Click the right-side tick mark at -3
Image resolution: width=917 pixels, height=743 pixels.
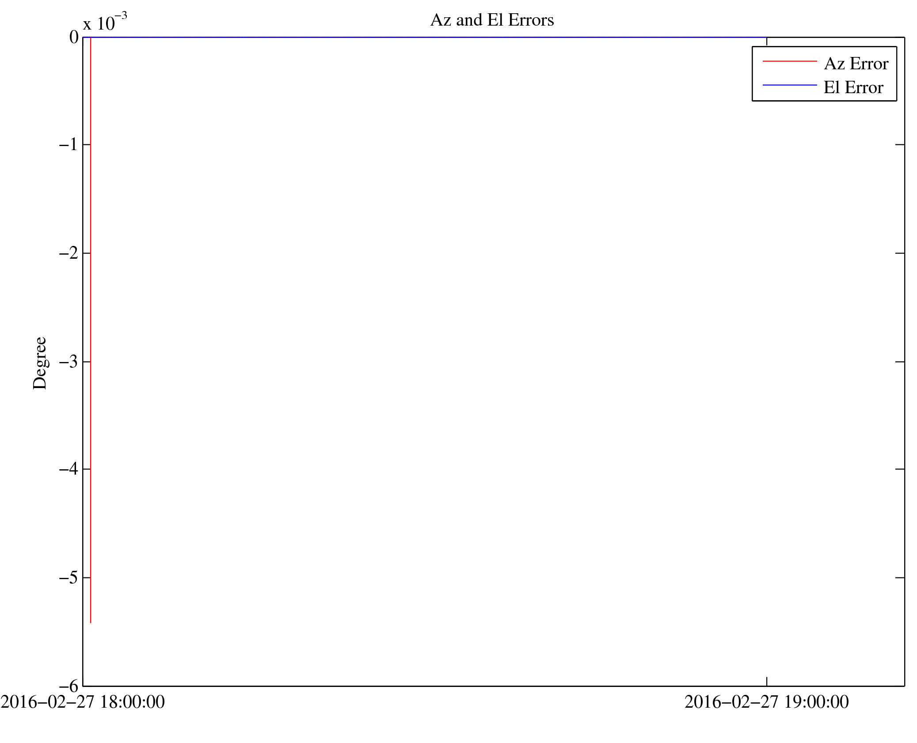click(899, 362)
